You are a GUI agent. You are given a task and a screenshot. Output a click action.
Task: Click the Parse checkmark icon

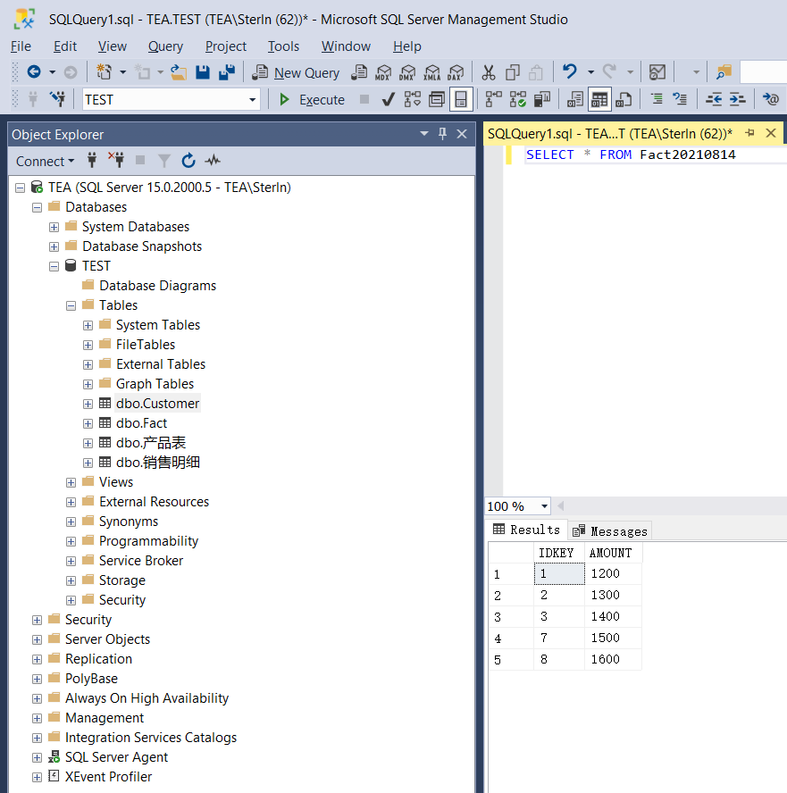pos(388,100)
